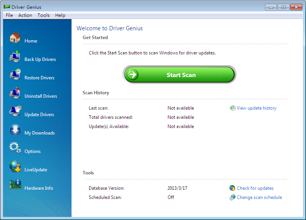Click the Scan History section heading
The height and width of the screenshot is (220, 306).
[x=96, y=92]
